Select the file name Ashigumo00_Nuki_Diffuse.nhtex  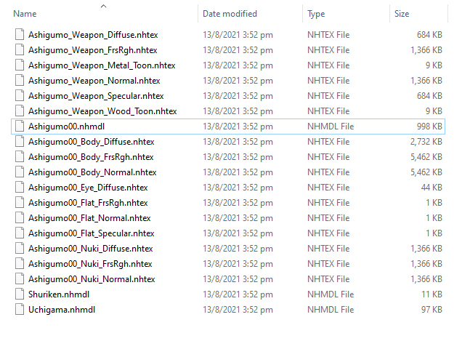coord(91,249)
